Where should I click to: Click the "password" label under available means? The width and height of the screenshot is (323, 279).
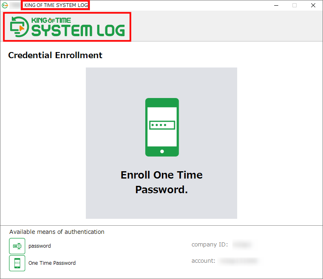39,246
